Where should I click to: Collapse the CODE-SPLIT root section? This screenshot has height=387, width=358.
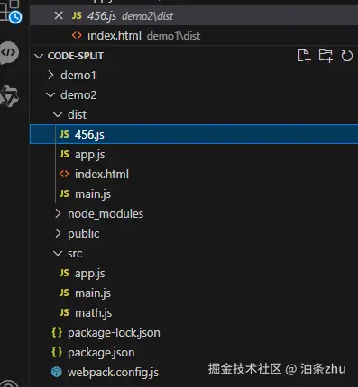point(39,56)
